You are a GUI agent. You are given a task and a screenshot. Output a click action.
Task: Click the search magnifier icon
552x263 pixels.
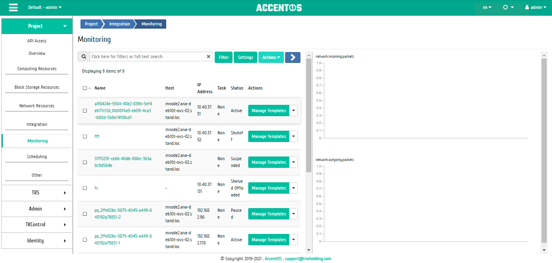(x=84, y=57)
